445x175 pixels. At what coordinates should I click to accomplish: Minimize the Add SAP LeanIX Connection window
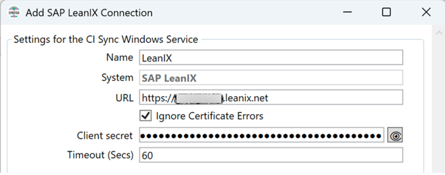[348, 12]
